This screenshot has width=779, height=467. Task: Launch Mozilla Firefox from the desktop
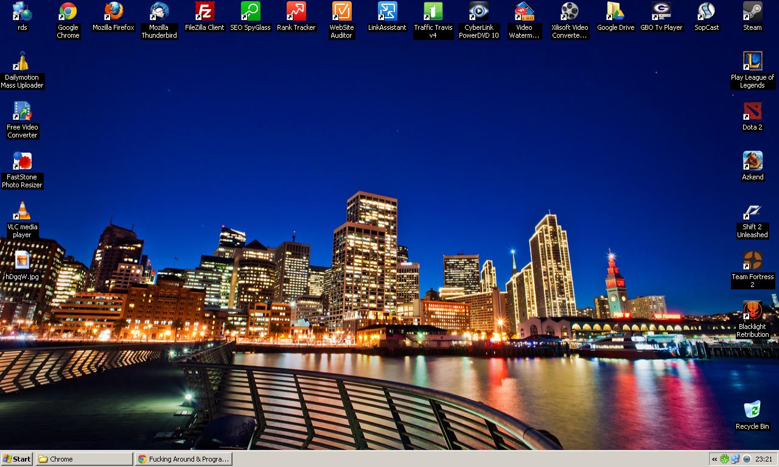113,12
